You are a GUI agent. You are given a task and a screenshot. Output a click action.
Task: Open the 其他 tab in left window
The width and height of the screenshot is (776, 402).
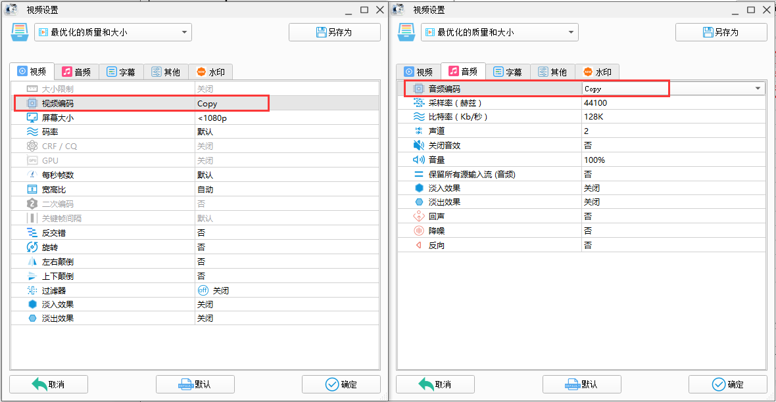166,72
